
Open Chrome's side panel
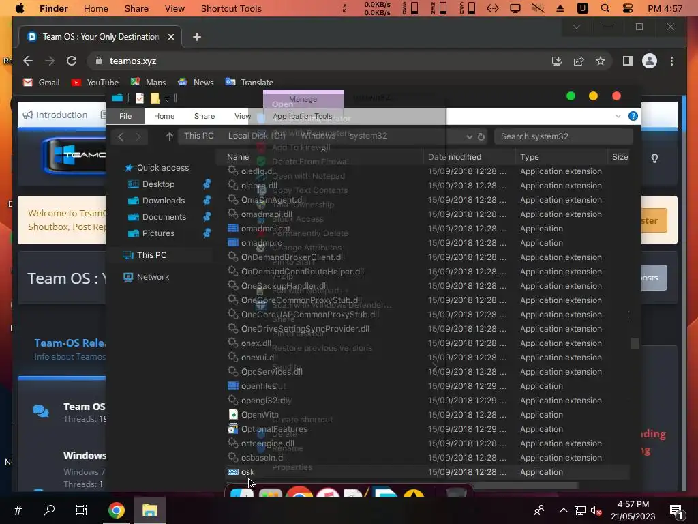point(628,61)
